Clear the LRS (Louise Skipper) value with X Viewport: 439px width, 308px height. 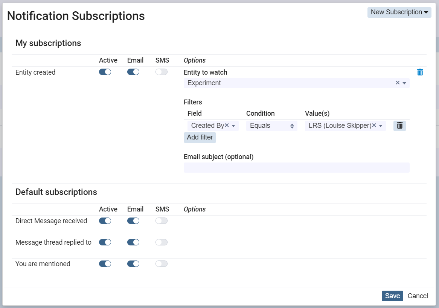click(374, 126)
